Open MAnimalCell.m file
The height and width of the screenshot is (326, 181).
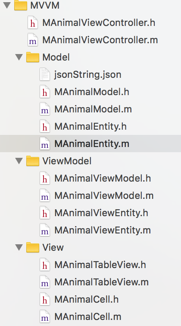tap(88, 316)
